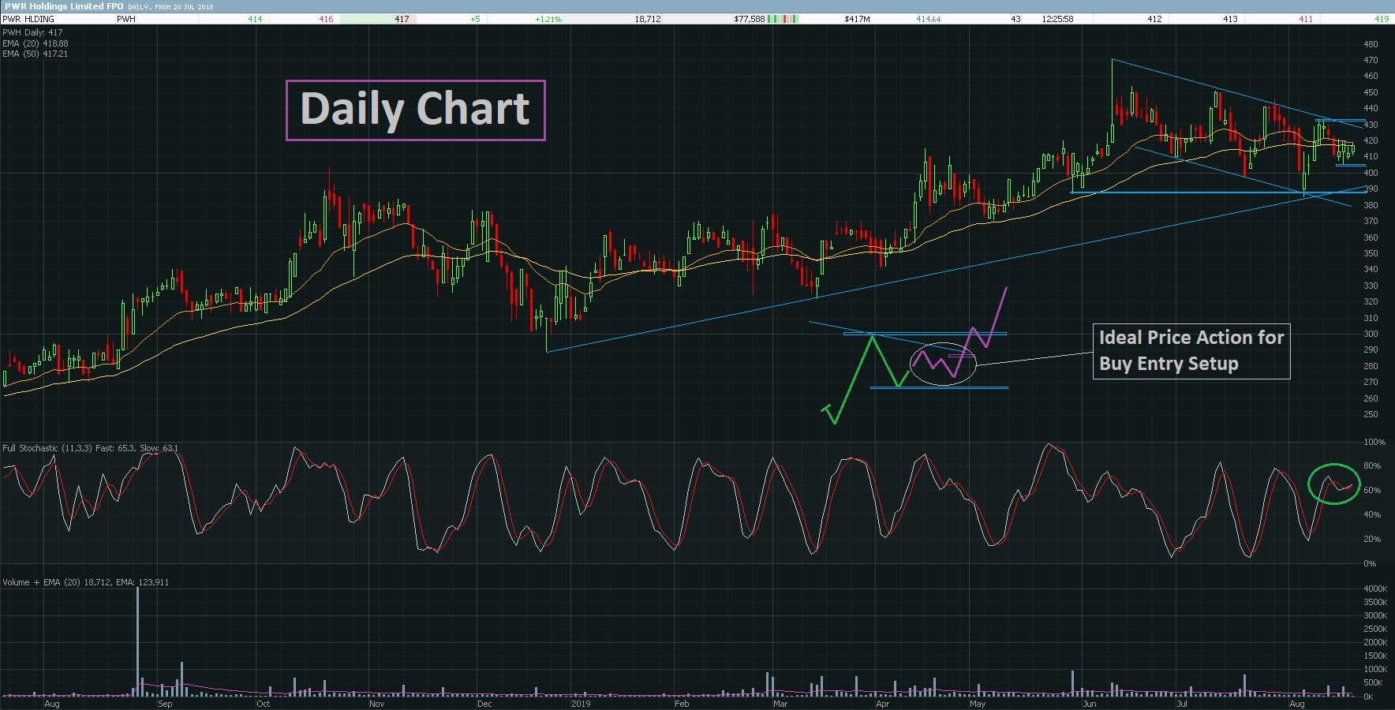Click the 1000K volume axis label
The image size is (1395, 710).
[x=1375, y=670]
